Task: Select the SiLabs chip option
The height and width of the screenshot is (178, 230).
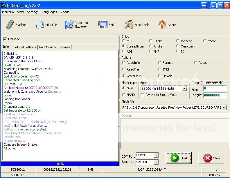Action: [x=150, y=41]
